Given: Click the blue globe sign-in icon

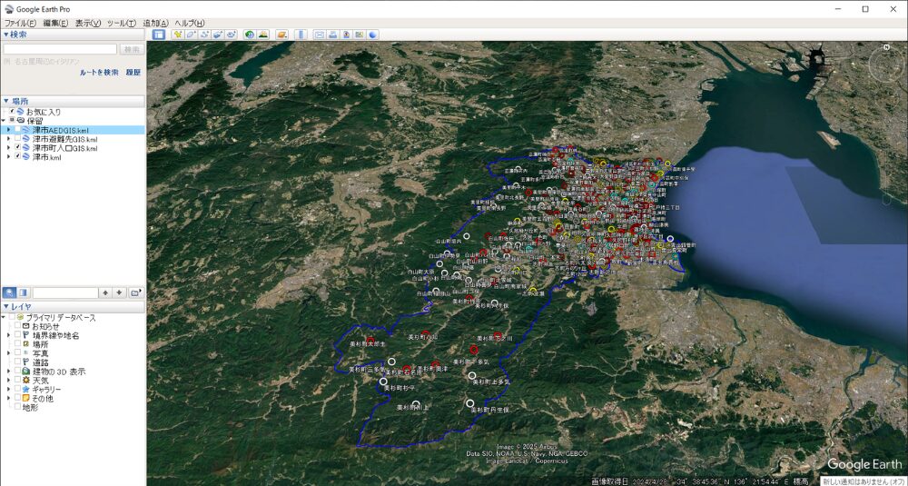Looking at the screenshot, I should pyautogui.click(x=373, y=35).
